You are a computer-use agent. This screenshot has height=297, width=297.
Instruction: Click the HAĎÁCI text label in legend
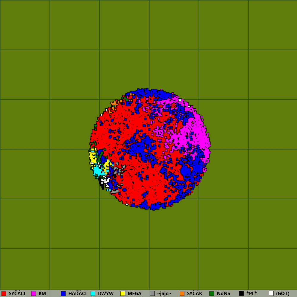[78, 293]
